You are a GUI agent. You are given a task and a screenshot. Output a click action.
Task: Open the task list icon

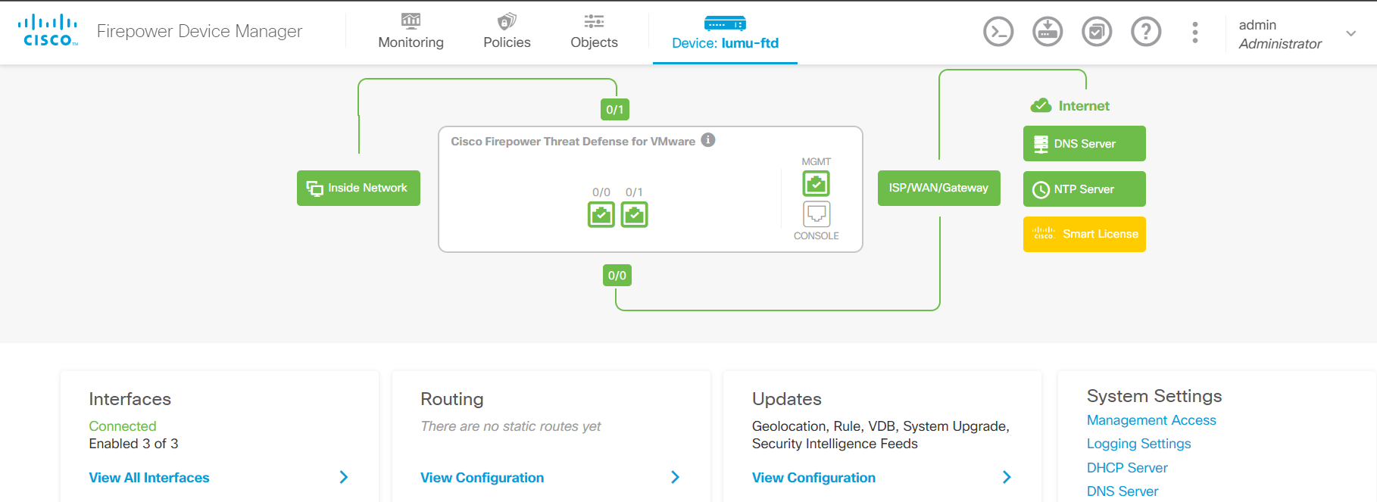[x=1097, y=32]
